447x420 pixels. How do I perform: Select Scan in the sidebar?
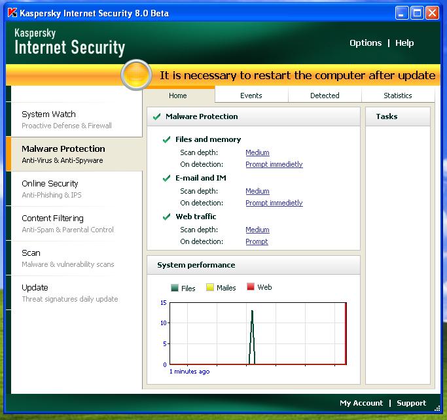pyautogui.click(x=77, y=258)
